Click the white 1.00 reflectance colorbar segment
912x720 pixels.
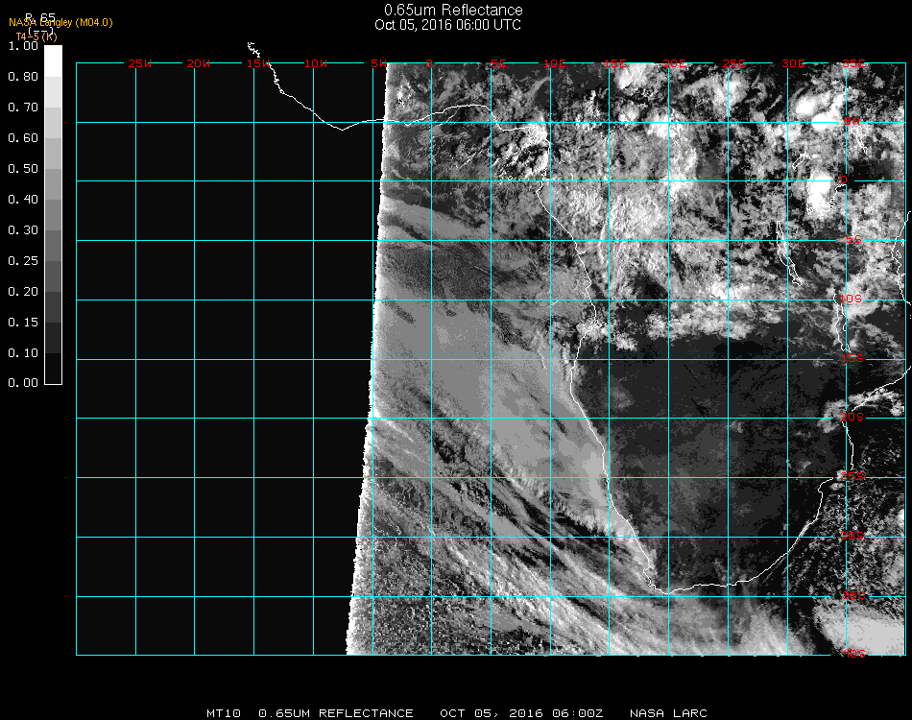[x=54, y=60]
